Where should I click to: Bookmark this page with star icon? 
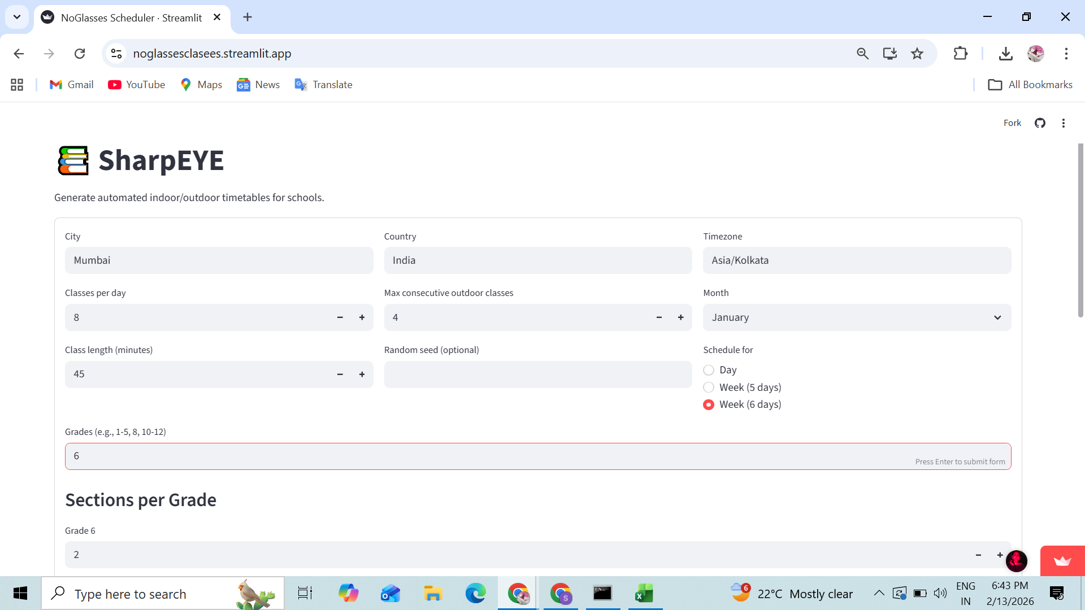pyautogui.click(x=917, y=54)
